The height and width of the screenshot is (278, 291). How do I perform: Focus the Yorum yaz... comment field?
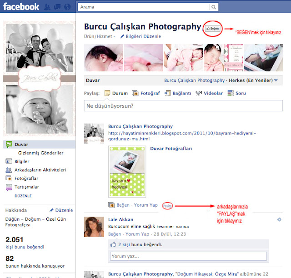tap(188, 256)
